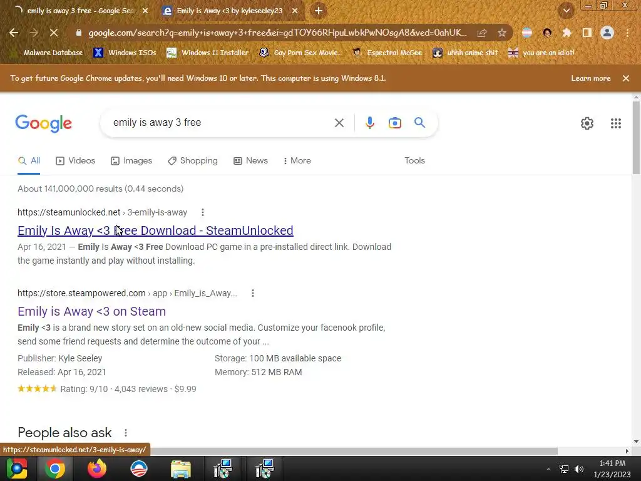The image size is (641, 481).
Task: Open the tab search dropdown arrow
Action: point(566,11)
